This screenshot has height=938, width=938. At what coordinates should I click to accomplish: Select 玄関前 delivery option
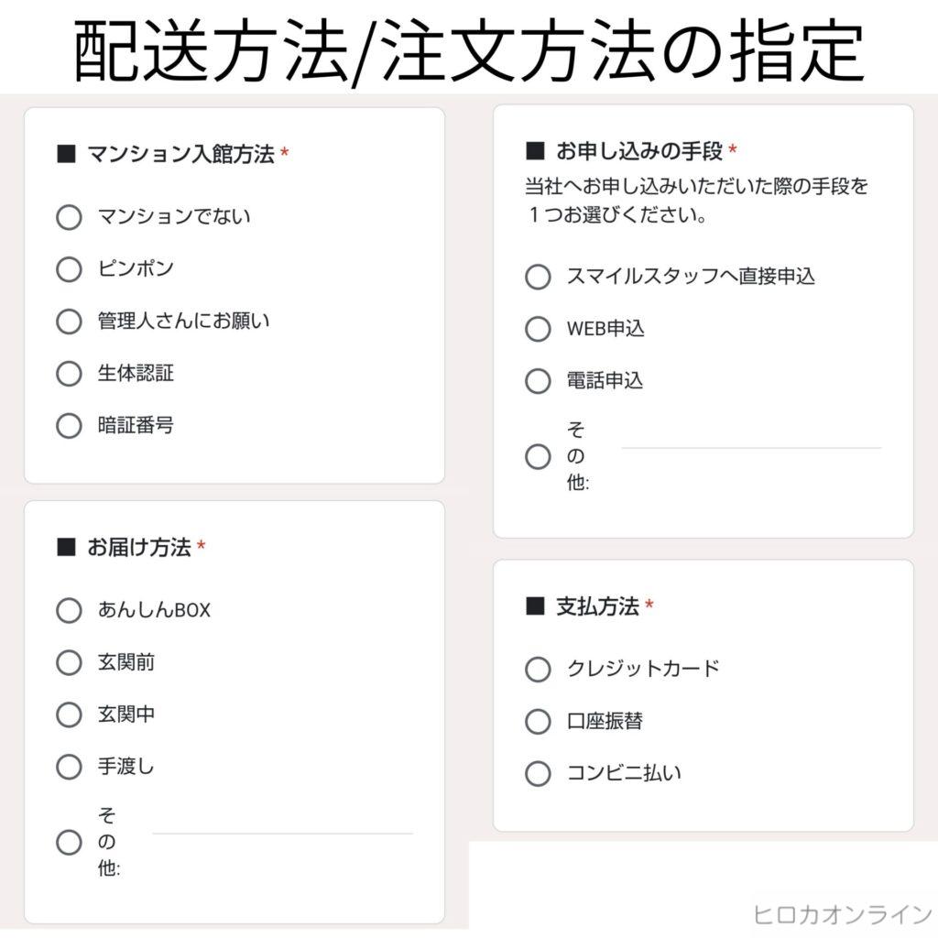(70, 662)
